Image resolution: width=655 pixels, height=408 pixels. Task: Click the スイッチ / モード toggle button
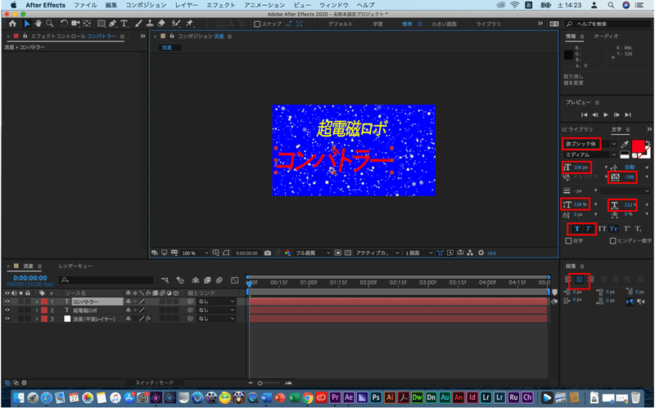pos(154,383)
